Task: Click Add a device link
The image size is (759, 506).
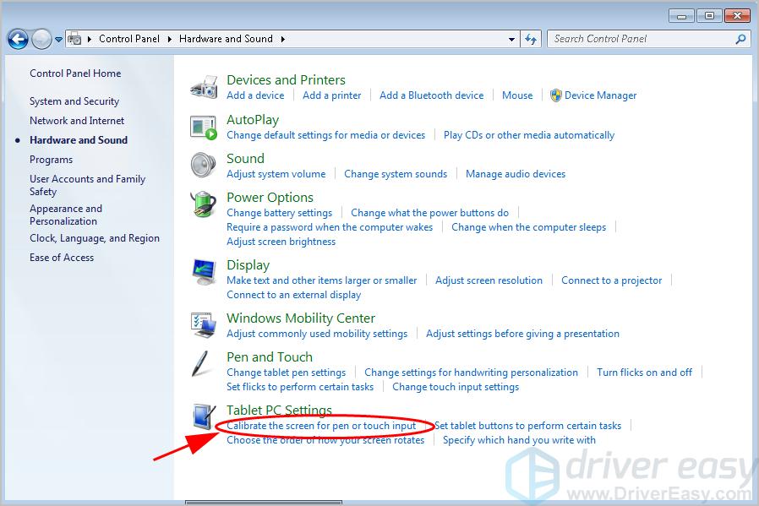Action: coord(255,95)
